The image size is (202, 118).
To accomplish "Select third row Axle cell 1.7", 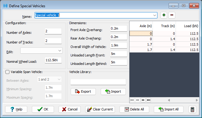I will (141, 44).
